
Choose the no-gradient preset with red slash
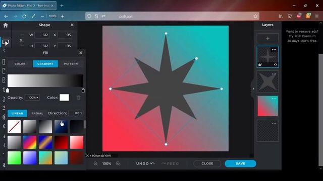coord(14,127)
